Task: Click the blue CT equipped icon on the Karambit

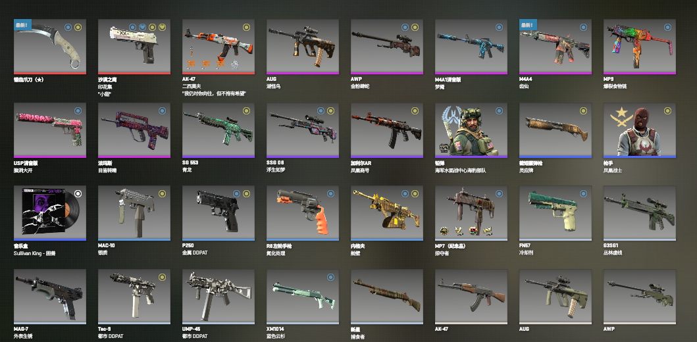Action: [68, 28]
